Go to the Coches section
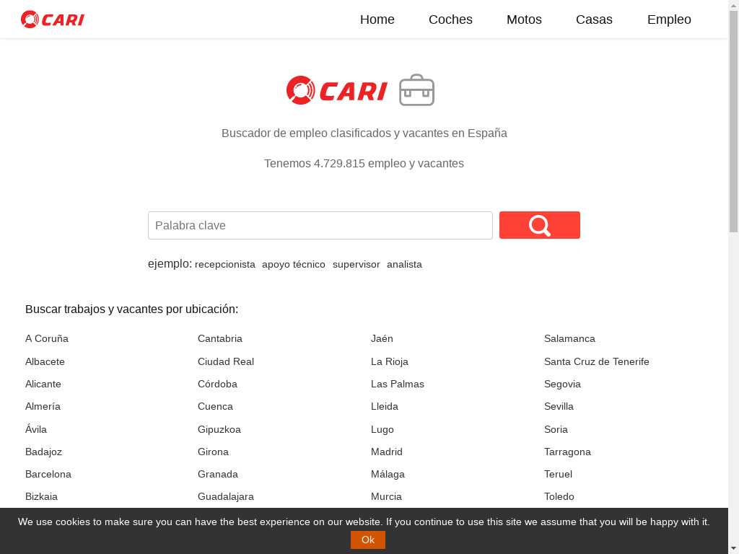Screen dimensions: 739x554 [450, 19]
